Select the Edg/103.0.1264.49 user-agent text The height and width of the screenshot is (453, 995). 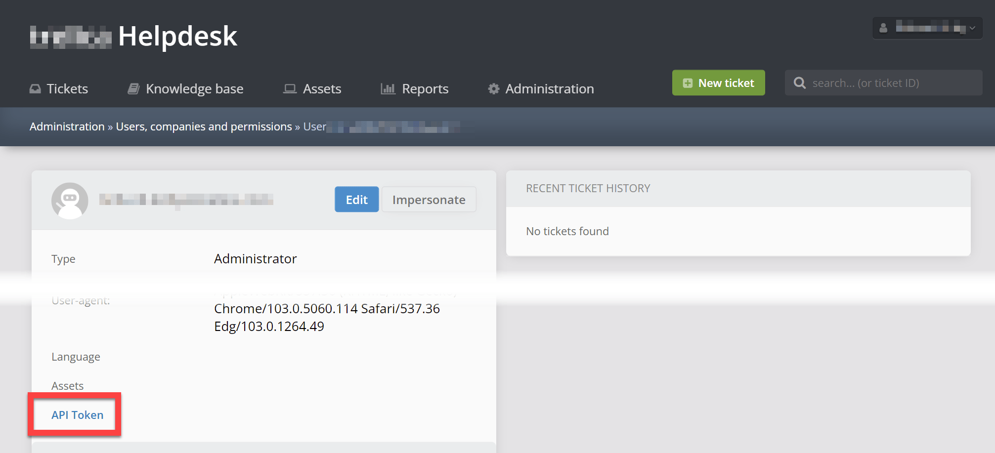tap(269, 327)
